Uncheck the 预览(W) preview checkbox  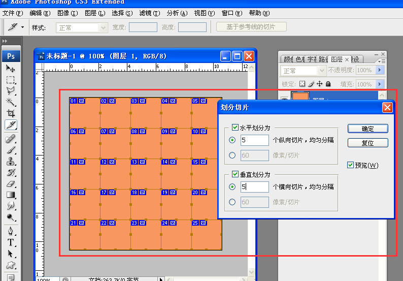350,165
